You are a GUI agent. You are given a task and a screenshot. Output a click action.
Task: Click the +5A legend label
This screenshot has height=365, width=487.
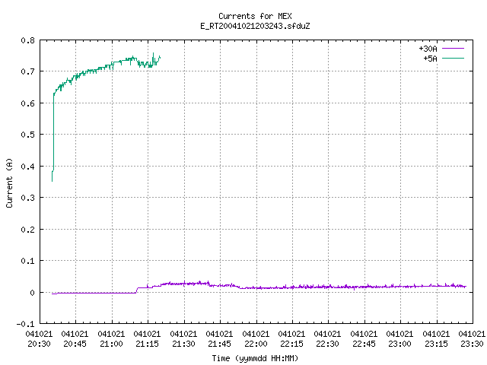click(430, 59)
